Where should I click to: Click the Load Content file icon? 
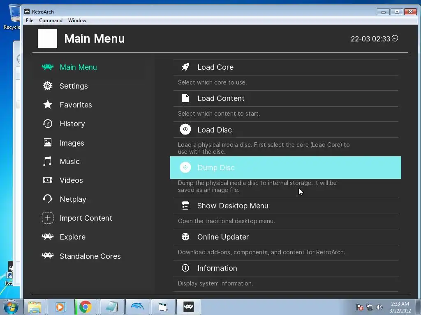(185, 98)
